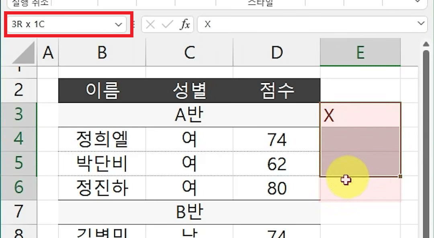Select row 7 header
This screenshot has width=434, height=238.
(x=18, y=212)
